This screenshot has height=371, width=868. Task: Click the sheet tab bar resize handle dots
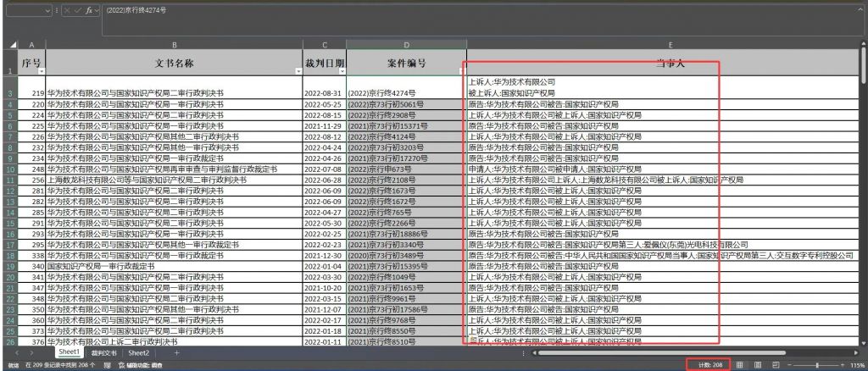pos(524,352)
